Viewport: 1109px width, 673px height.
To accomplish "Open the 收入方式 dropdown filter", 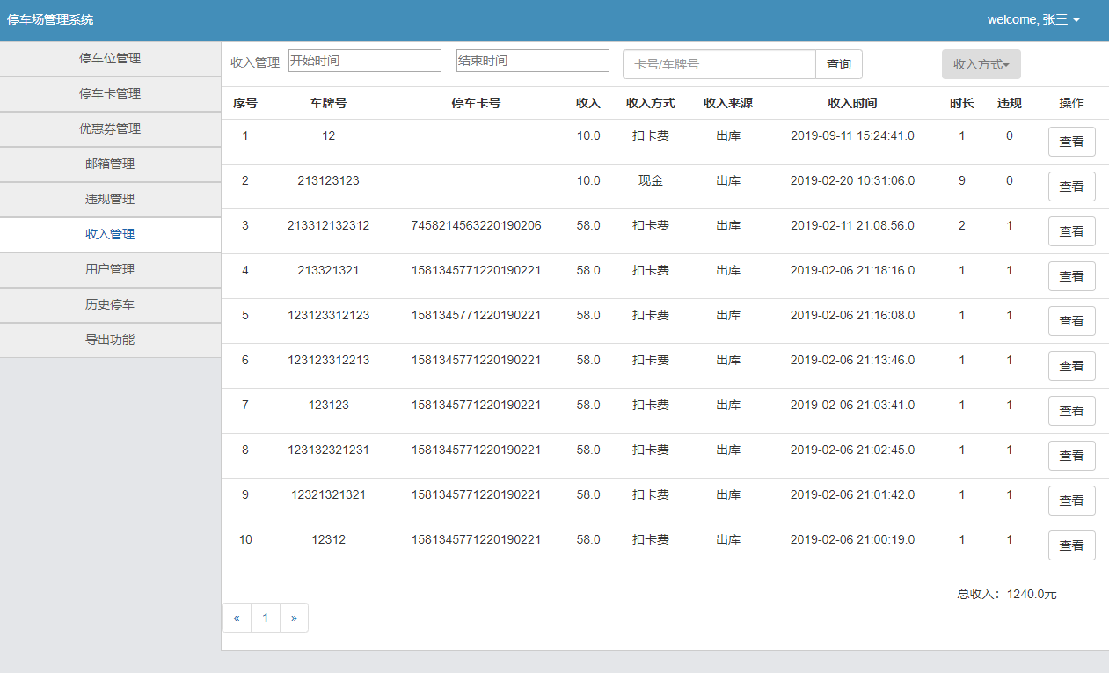I will click(980, 63).
